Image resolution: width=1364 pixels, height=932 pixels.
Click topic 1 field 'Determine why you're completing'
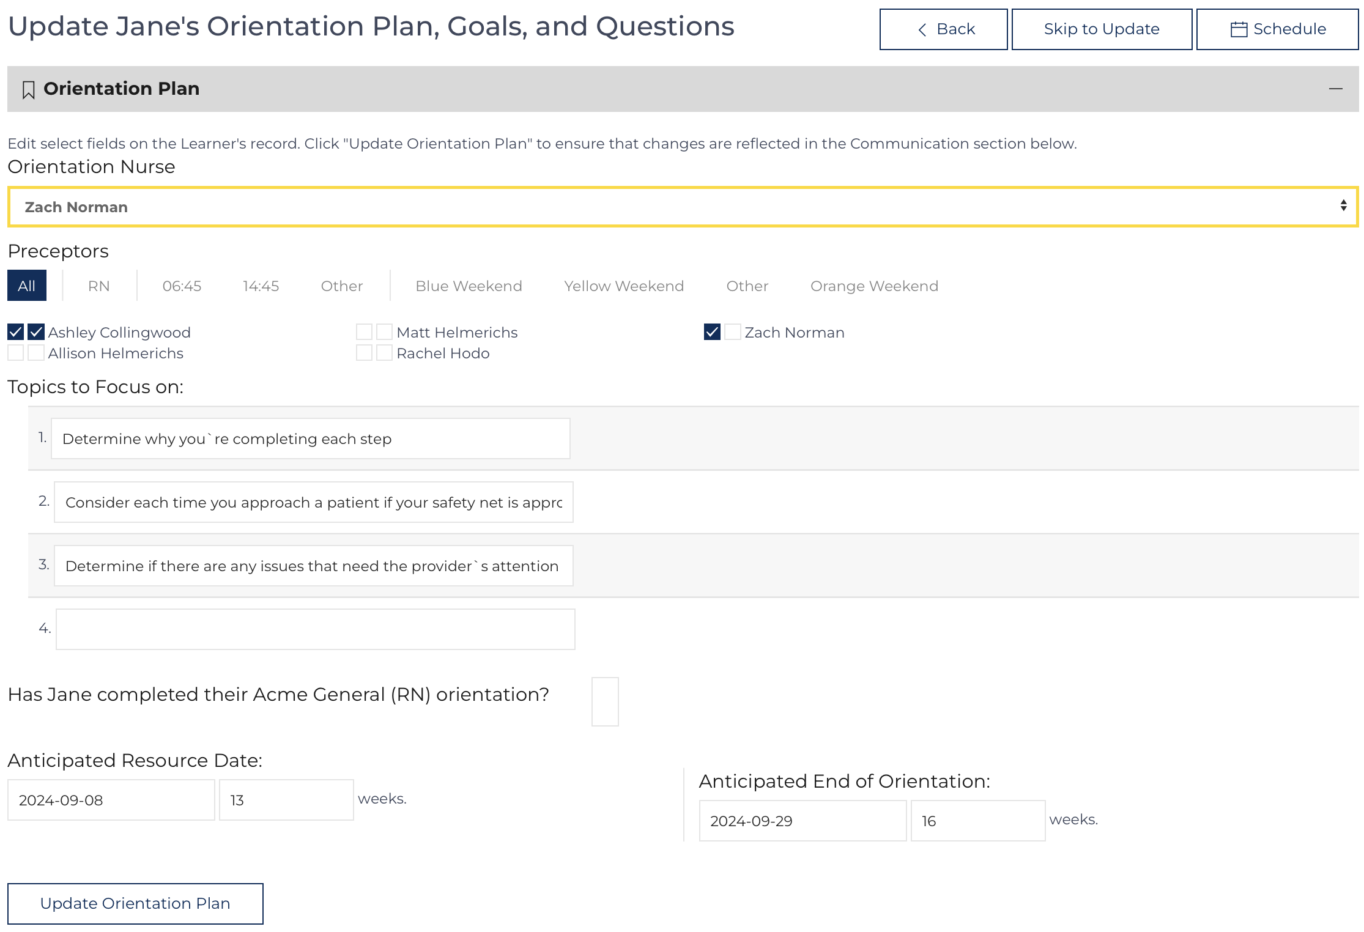click(x=311, y=438)
